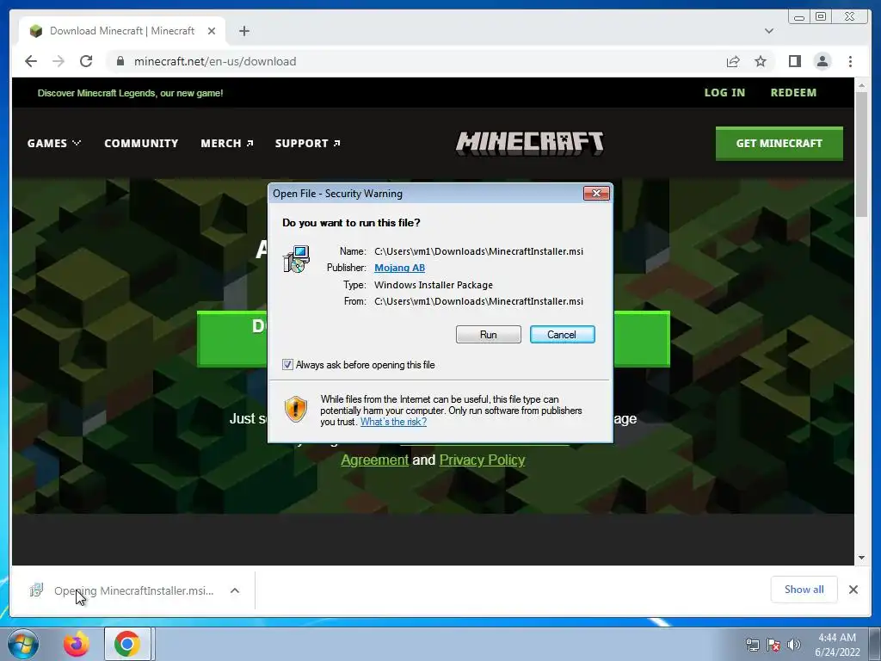
Task: Open a new tab with plus
Action: (x=243, y=31)
